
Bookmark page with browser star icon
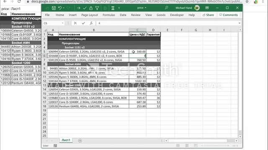(x=247, y=1)
